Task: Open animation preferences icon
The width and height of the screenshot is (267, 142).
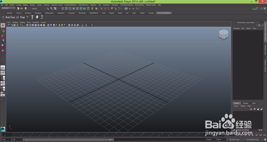Action: click(x=265, y=140)
